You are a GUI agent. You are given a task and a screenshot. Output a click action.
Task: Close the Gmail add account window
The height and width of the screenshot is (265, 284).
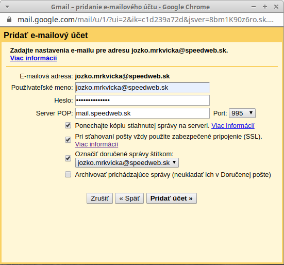276,7
